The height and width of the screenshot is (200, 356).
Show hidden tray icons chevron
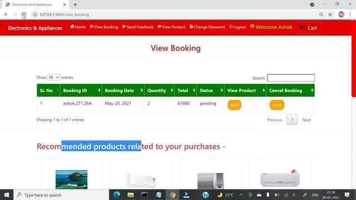click(x=241, y=195)
